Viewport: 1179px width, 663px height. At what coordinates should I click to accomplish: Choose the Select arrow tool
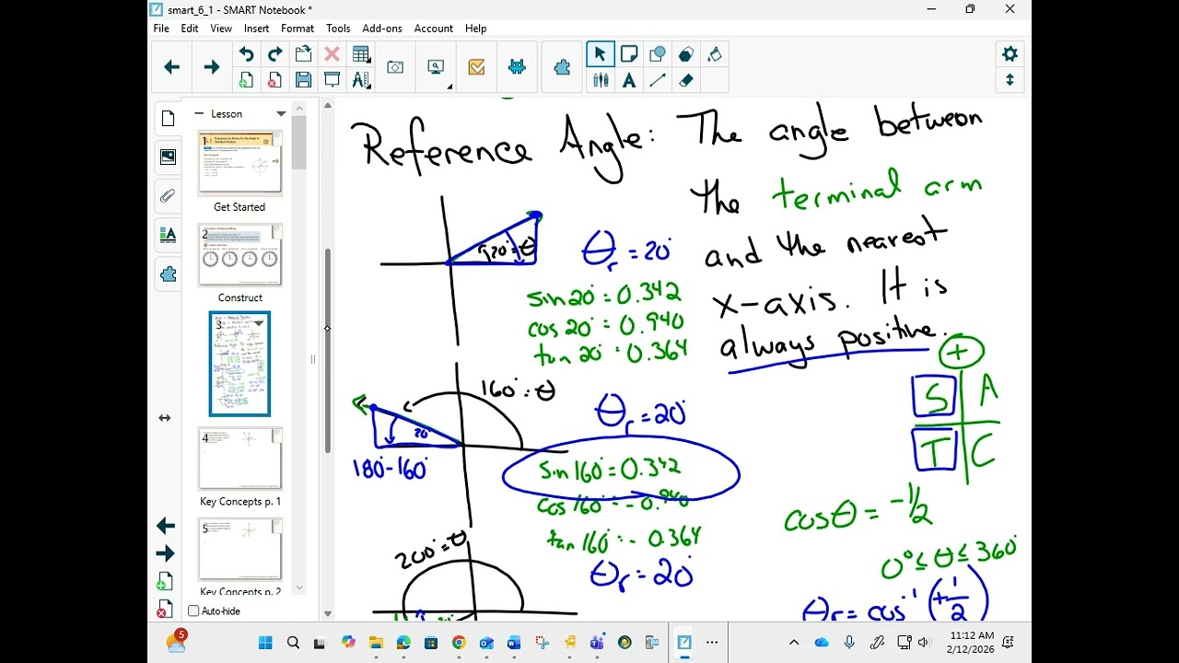click(x=601, y=54)
